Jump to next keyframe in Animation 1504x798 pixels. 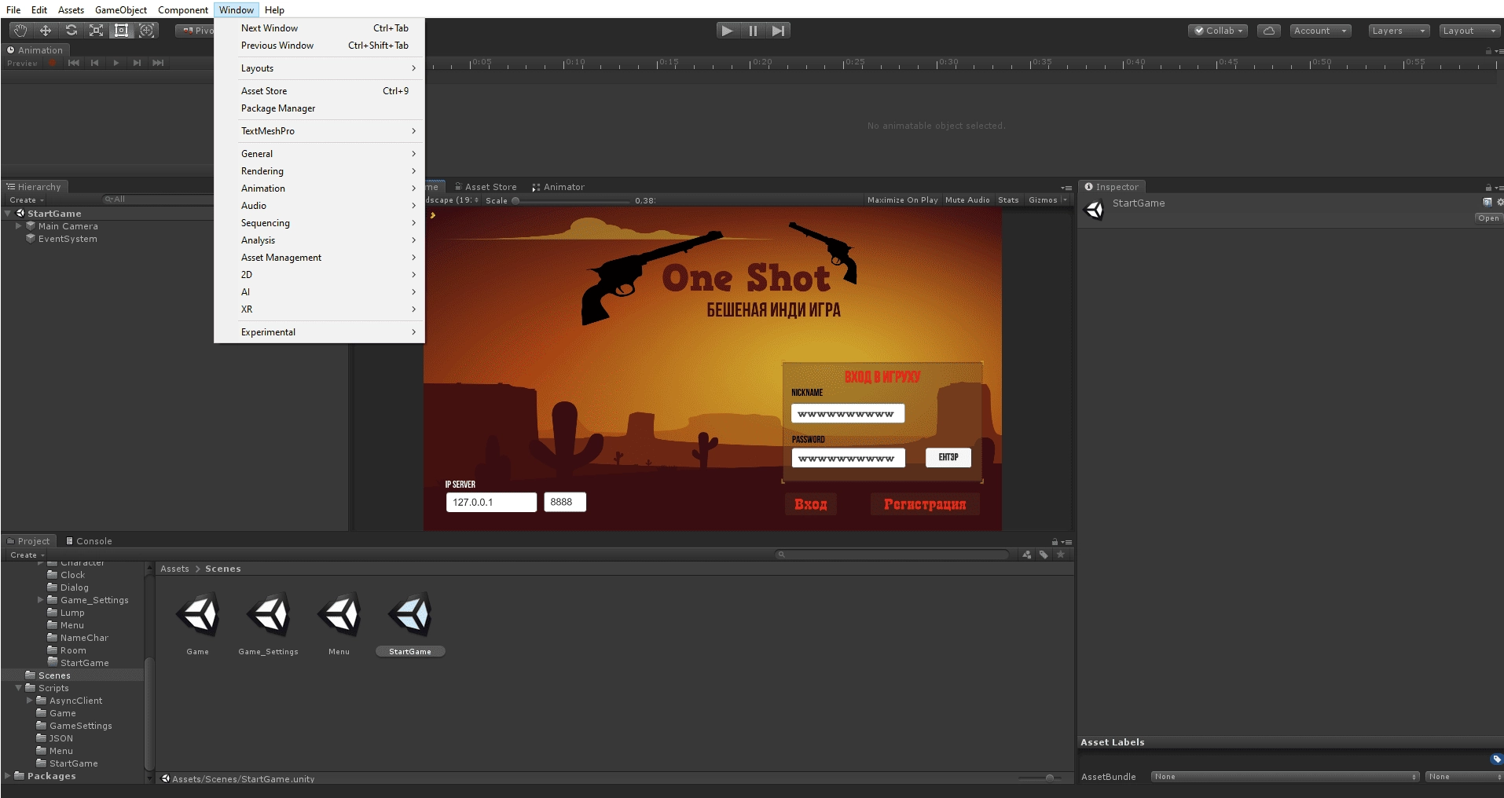pyautogui.click(x=137, y=63)
